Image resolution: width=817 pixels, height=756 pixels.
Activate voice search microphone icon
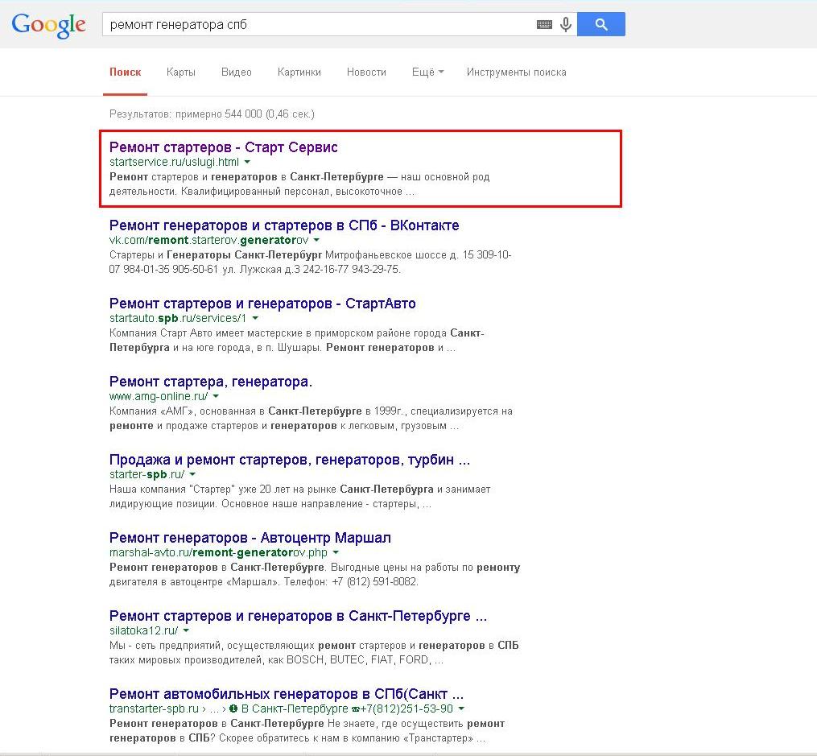566,24
